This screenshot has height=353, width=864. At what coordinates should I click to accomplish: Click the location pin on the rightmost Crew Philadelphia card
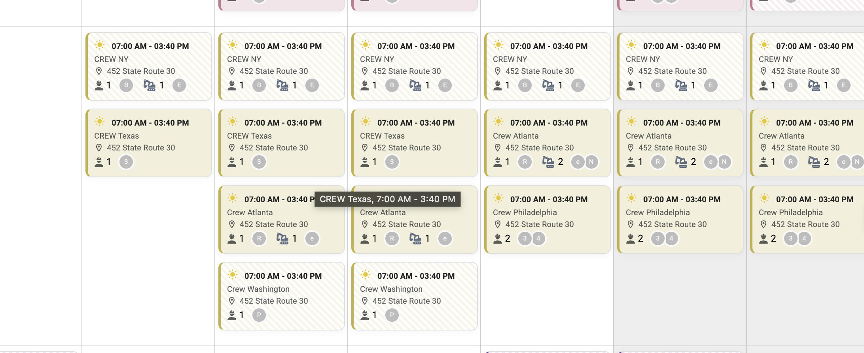(764, 224)
